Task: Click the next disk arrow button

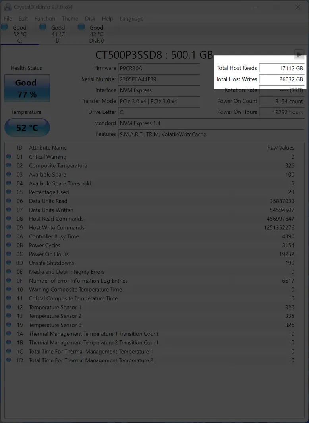Action: coord(299,54)
